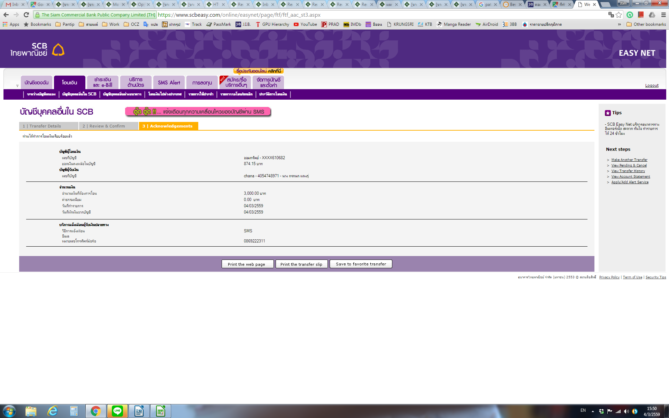Click the translate page icon in address bar
Viewport: 669px width, 418px height.
611,15
